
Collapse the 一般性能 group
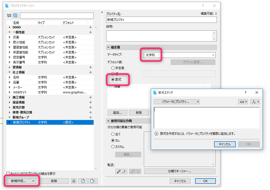(x=9, y=32)
